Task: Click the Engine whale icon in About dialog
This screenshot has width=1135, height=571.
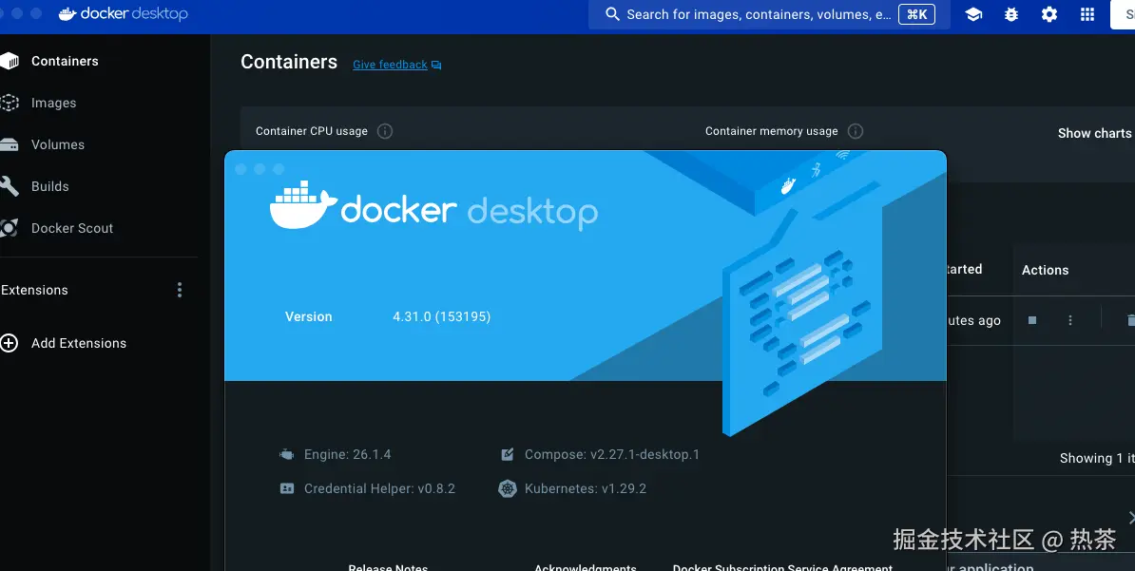Action: [x=287, y=454]
